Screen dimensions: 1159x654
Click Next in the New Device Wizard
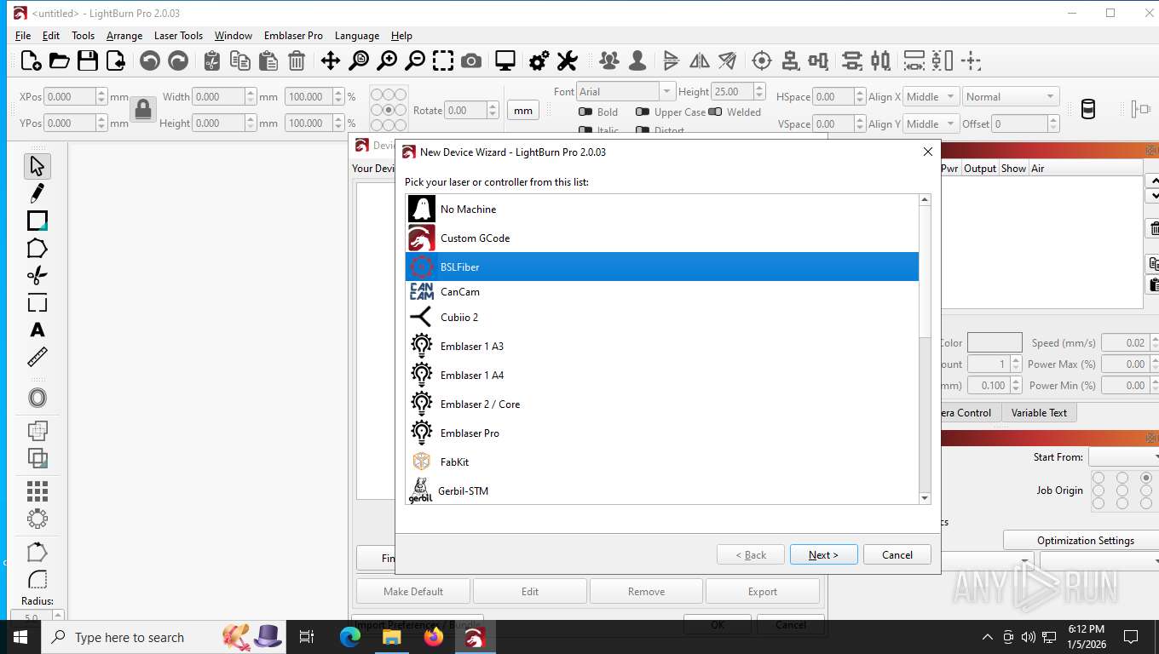click(x=823, y=554)
